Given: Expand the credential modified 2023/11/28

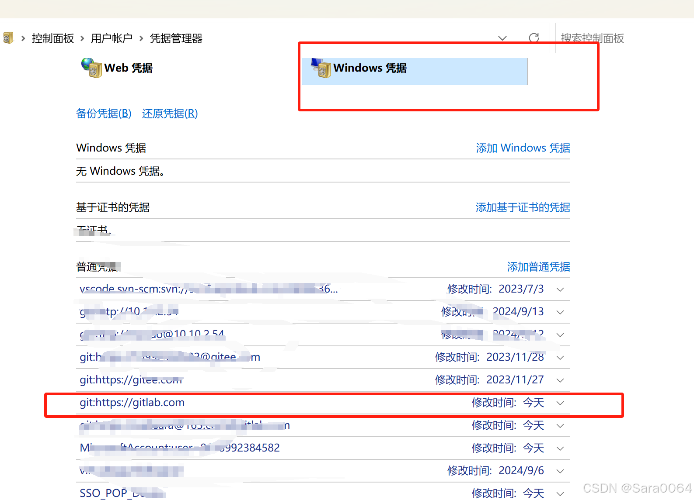Looking at the screenshot, I should pos(560,358).
